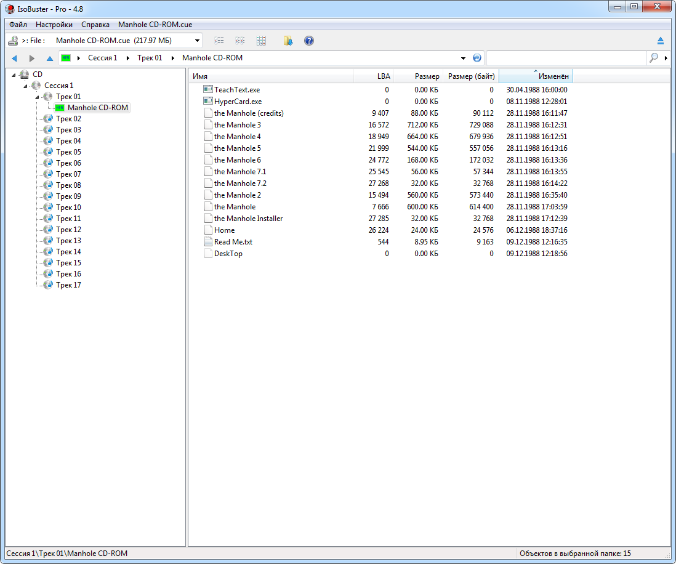Click status text Объектов в выбранной папке: 15
The height and width of the screenshot is (564, 676).
click(574, 553)
